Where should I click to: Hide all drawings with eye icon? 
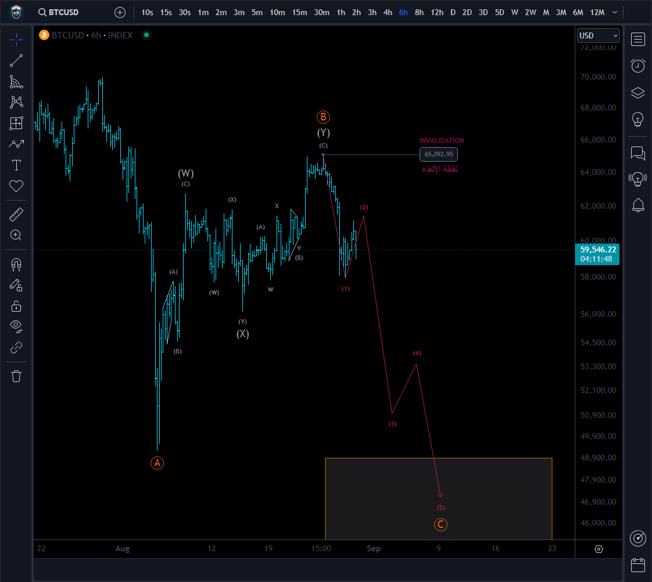16,327
